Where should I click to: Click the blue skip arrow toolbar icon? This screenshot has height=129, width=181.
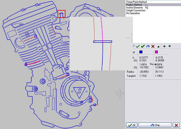click(148, 46)
